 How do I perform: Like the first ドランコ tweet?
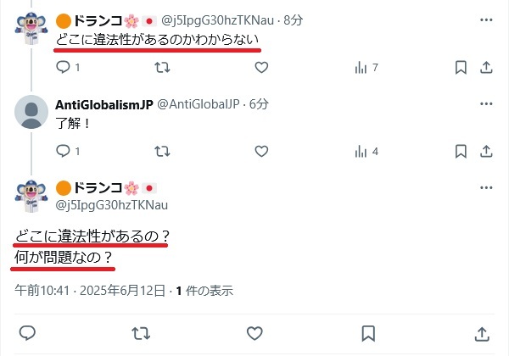(x=261, y=68)
